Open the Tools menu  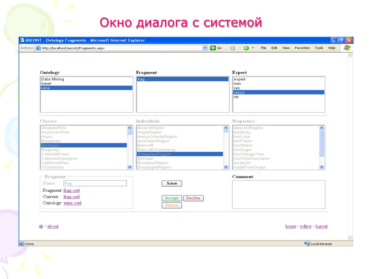319,48
